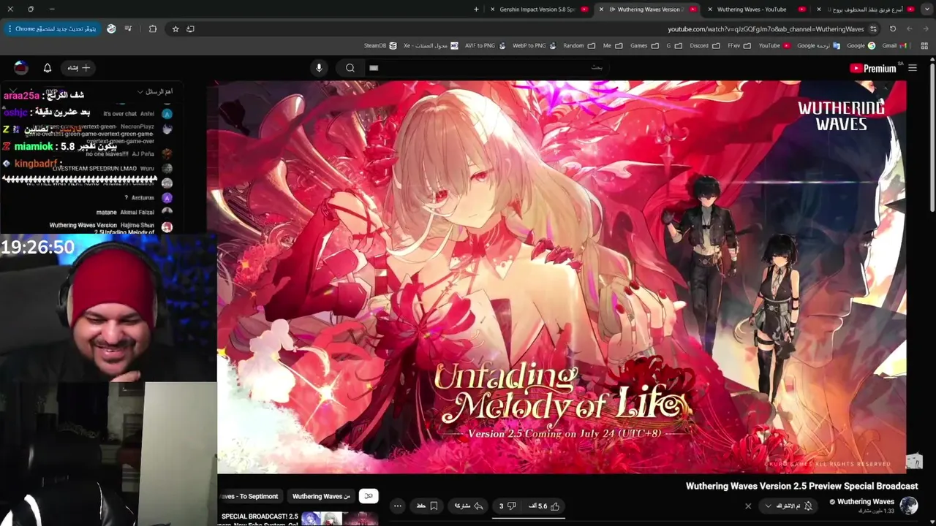The width and height of the screenshot is (936, 526).
Task: Open the SPECIAL BROADCAST 2.5 recommended thumbnail
Action: click(340, 519)
